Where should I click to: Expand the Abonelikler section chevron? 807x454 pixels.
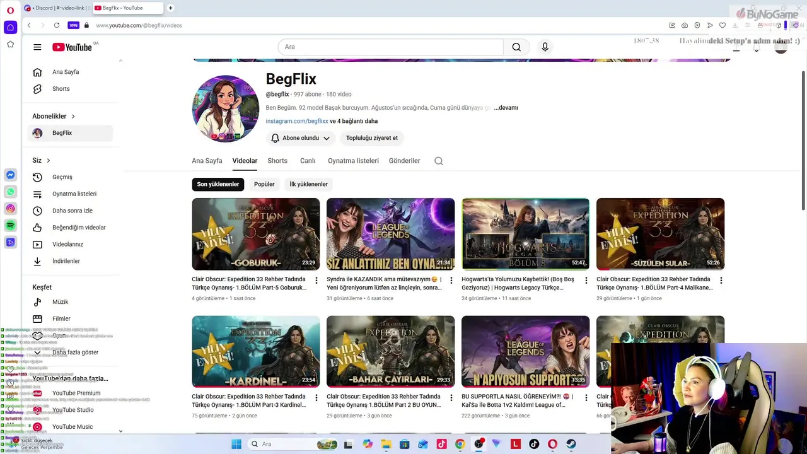[73, 117]
